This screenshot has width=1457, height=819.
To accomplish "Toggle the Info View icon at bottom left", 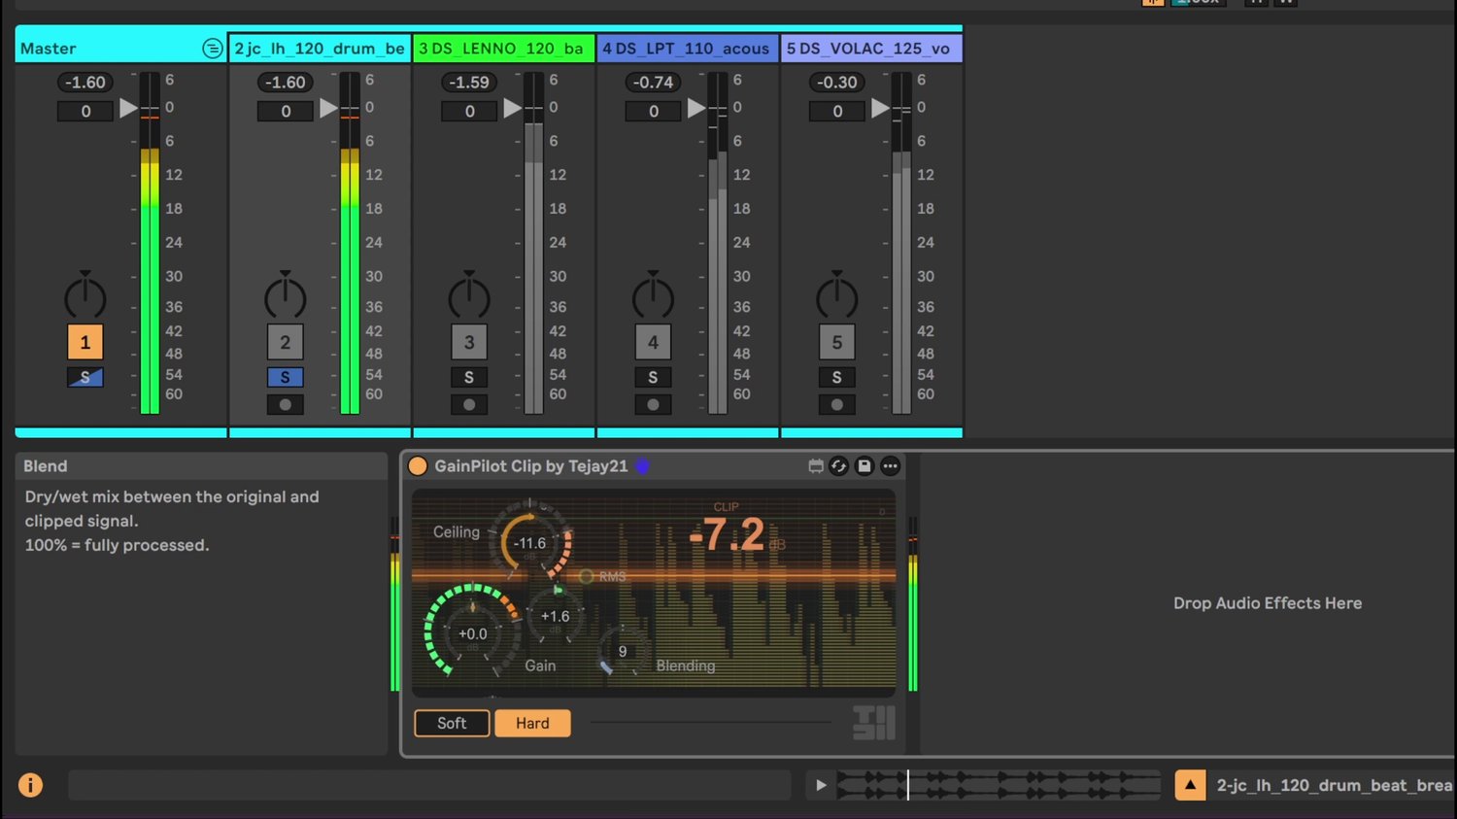I will tap(30, 785).
